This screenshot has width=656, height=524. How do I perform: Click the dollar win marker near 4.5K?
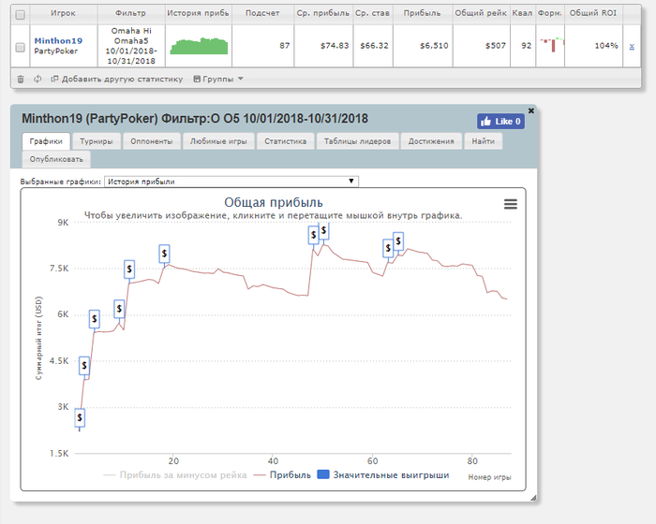[84, 366]
